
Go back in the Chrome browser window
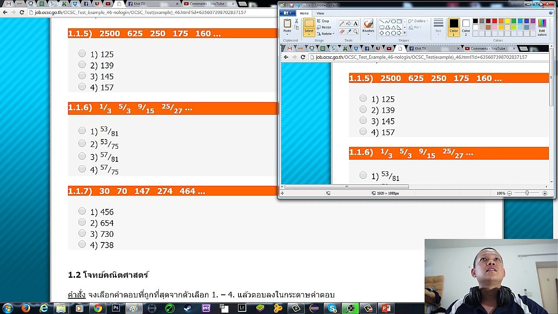(5, 12)
